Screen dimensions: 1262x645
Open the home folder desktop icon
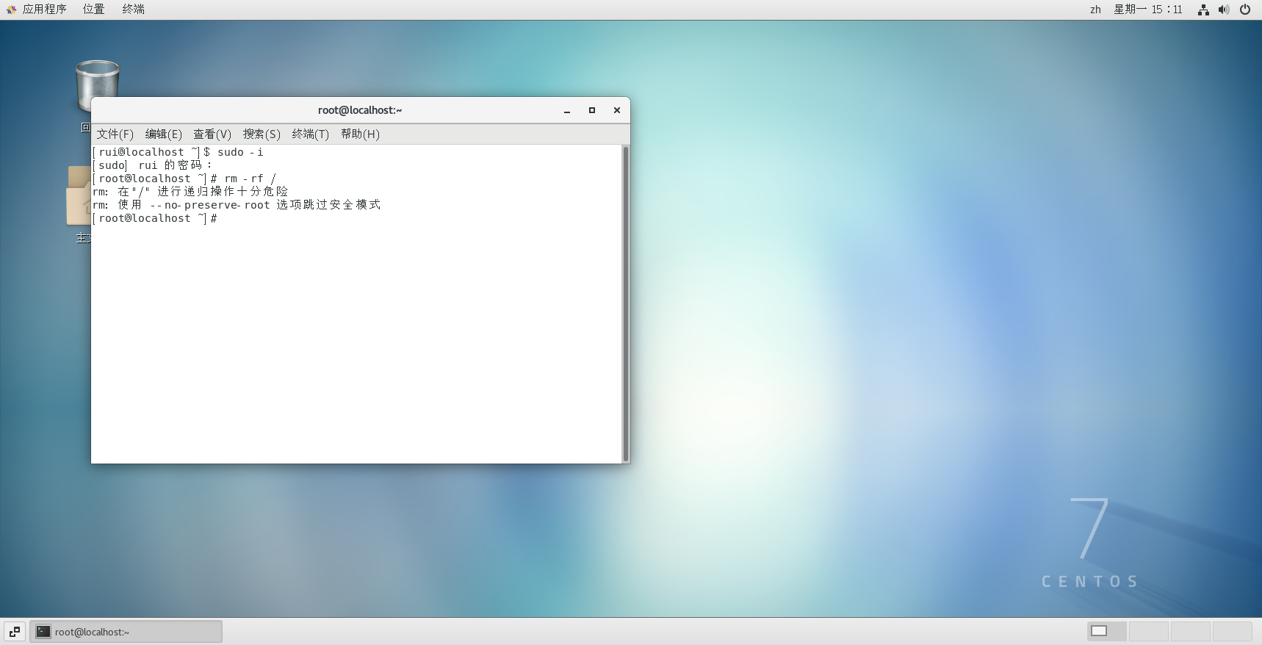(x=78, y=195)
